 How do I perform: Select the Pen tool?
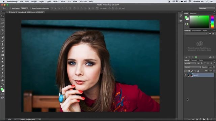coord(2,66)
